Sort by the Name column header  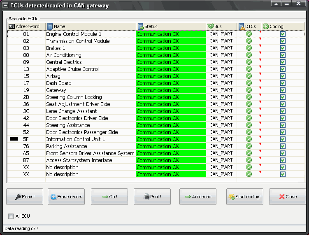91,26
